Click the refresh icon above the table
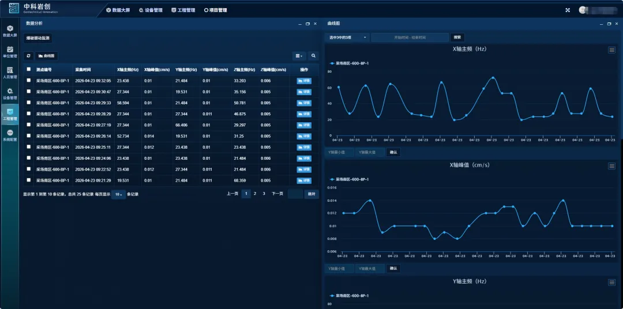 click(28, 56)
